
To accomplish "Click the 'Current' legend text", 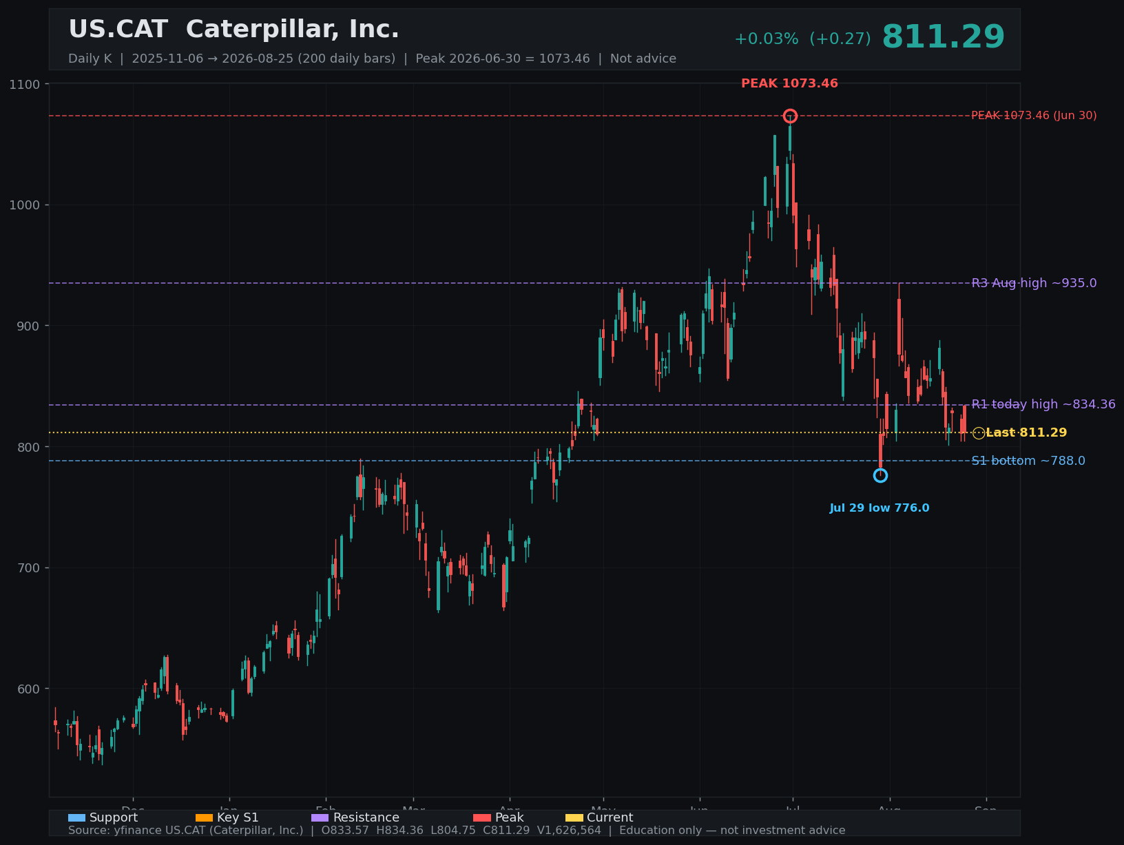I will coord(610,817).
